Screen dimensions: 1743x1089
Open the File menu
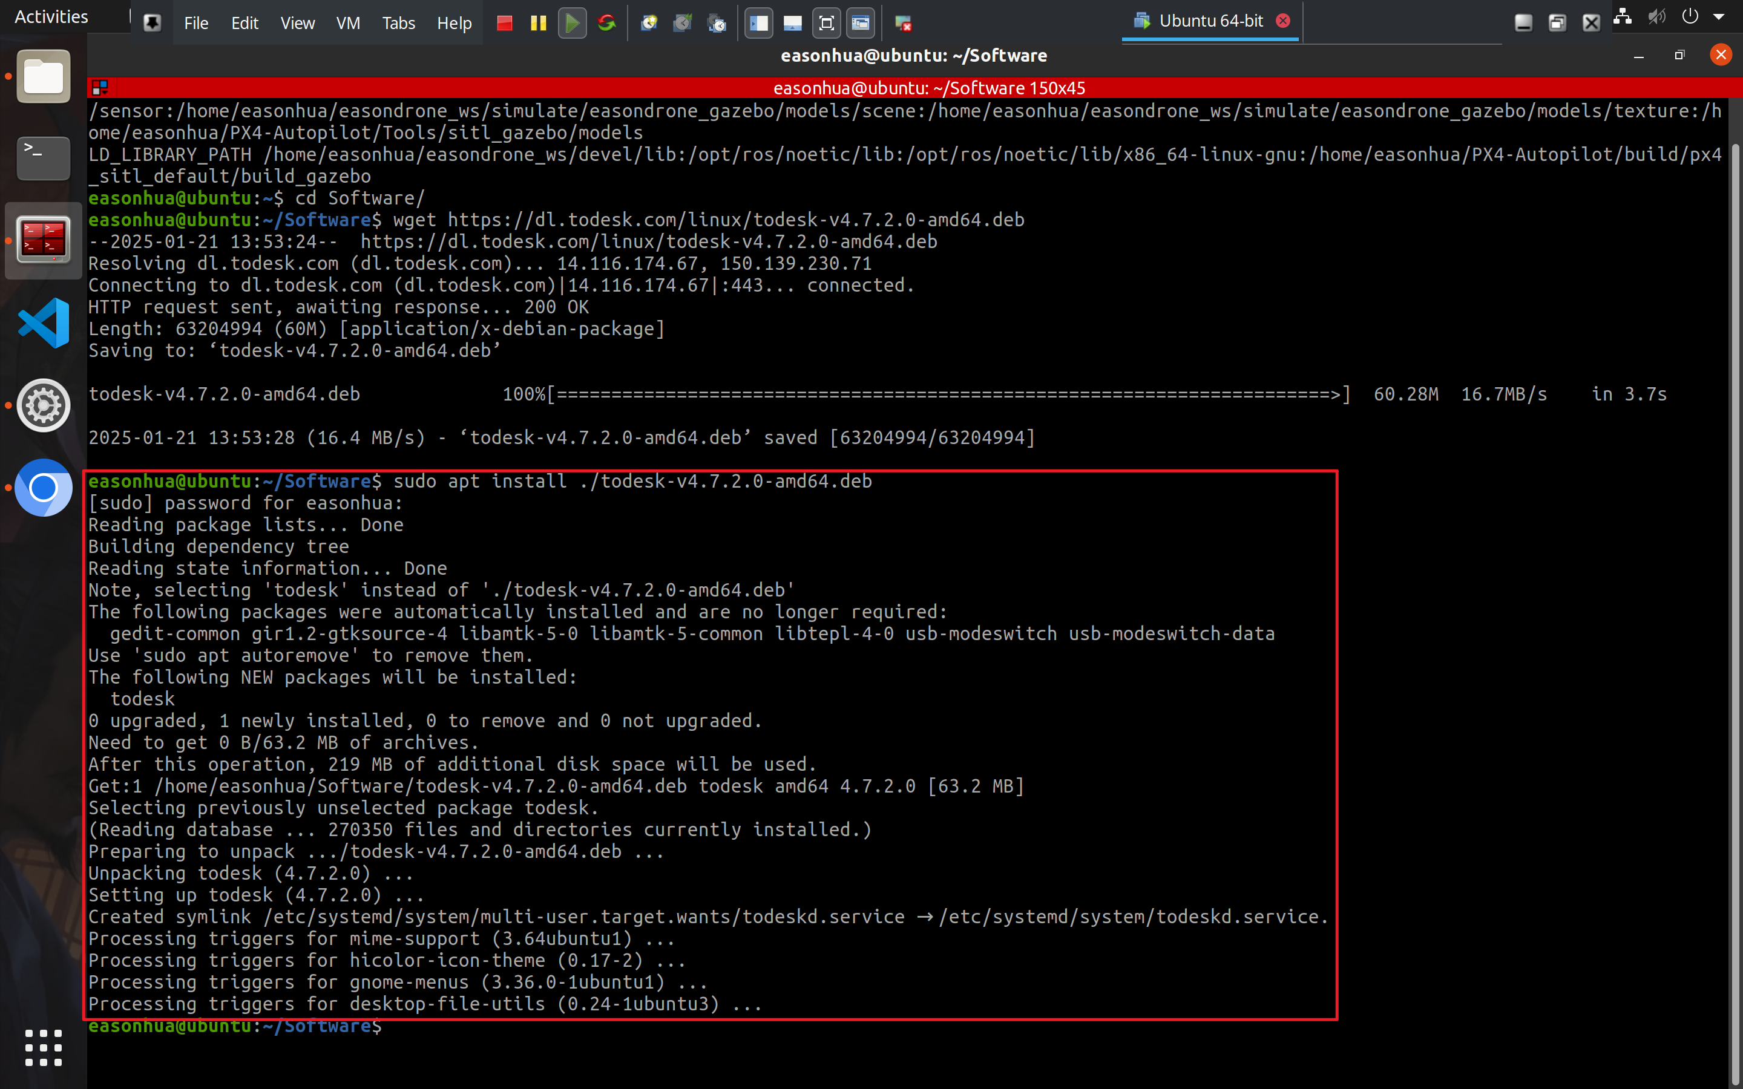[x=196, y=23]
